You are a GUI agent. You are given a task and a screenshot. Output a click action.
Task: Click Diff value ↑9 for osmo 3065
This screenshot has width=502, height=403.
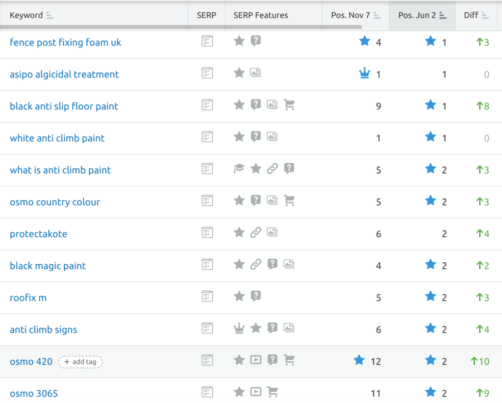(x=482, y=393)
